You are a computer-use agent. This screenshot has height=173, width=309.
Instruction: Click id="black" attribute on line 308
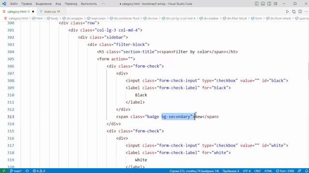click(x=274, y=81)
